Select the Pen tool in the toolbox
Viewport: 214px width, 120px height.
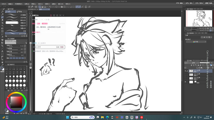(2, 12)
